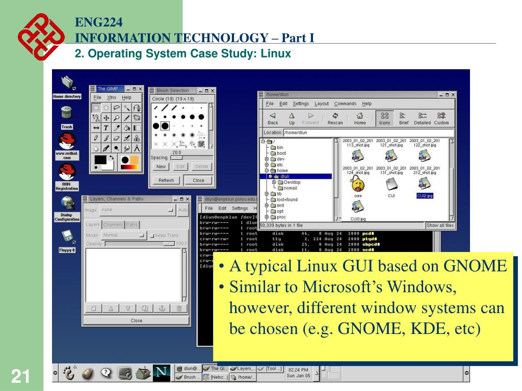Switch file manager to Icons view
The width and height of the screenshot is (522, 391).
tap(384, 118)
